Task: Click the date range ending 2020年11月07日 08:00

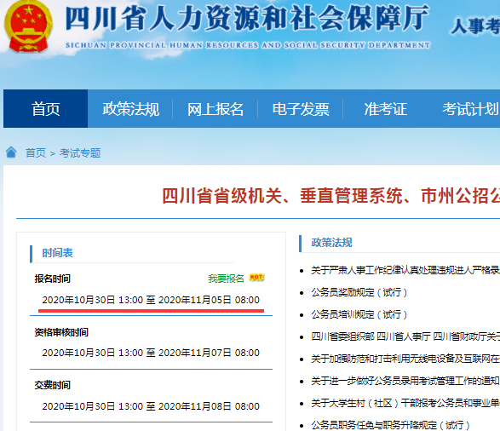Action: coord(151,353)
